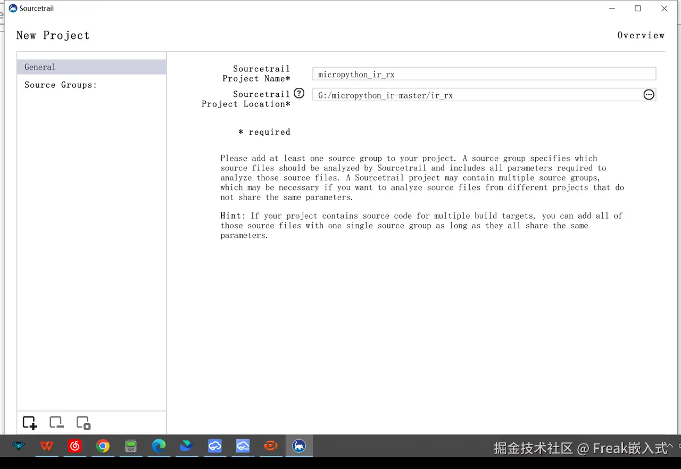Viewport: 681px width, 469px height.
Task: Open NetEase Cloud Music from taskbar
Action: tap(75, 446)
